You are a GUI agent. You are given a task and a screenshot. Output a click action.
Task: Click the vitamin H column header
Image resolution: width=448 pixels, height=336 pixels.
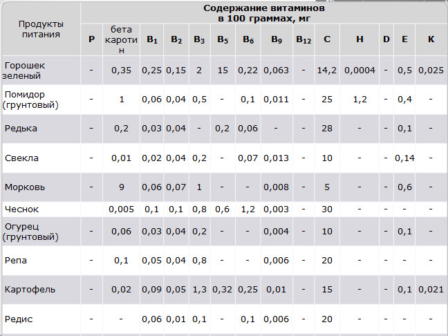click(x=360, y=39)
